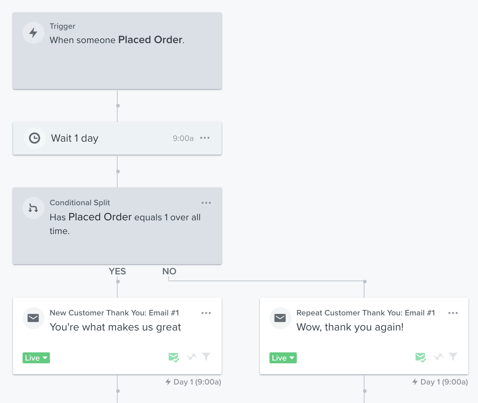Click the envelope icon on Repeat Customer Thank You email
This screenshot has height=403, width=478.
[280, 318]
